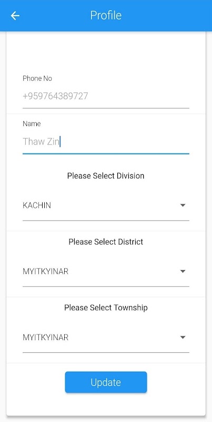Viewport: 212px width, 422px height.
Task: Select the phone number +959764389727 text
Action: [55, 96]
